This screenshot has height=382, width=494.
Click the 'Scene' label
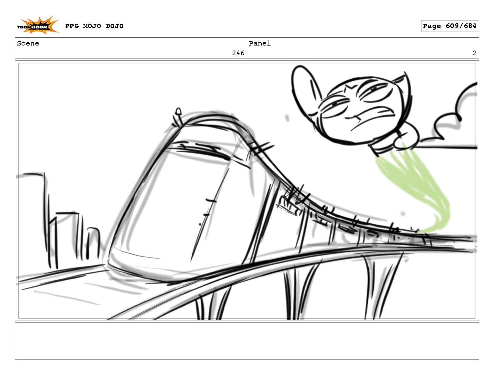pyautogui.click(x=28, y=43)
